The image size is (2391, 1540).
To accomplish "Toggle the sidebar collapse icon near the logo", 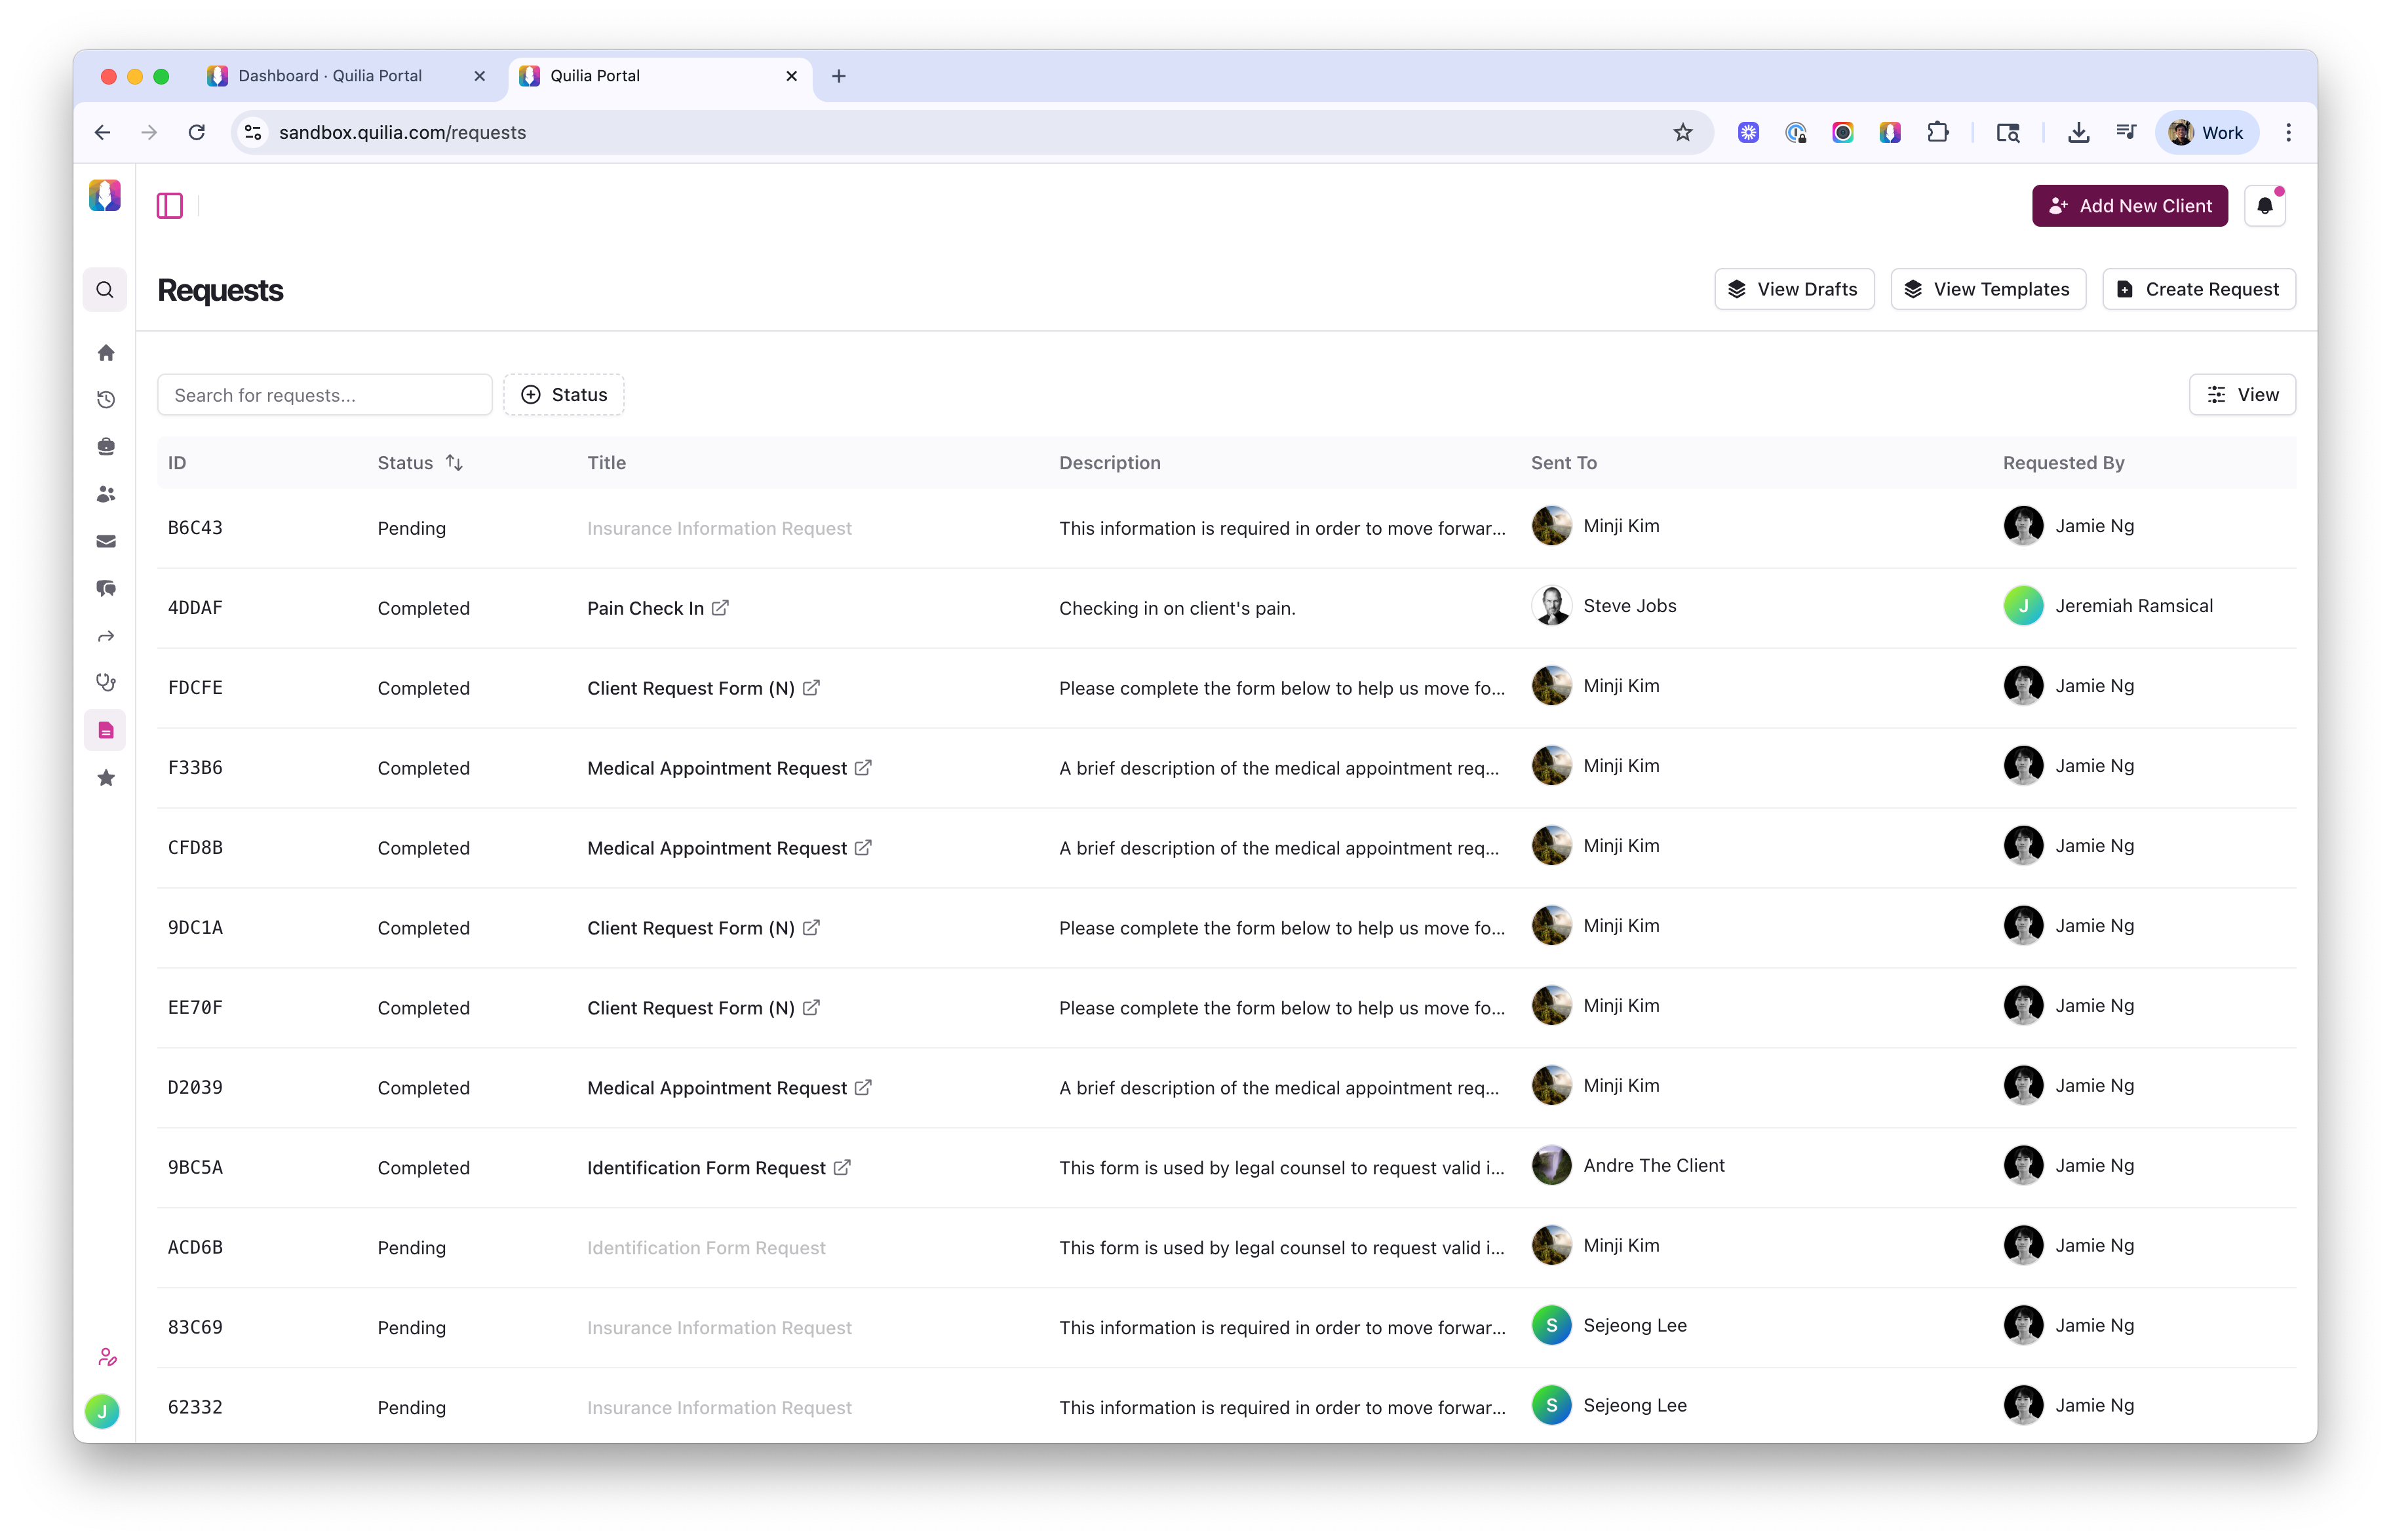I will tap(169, 205).
